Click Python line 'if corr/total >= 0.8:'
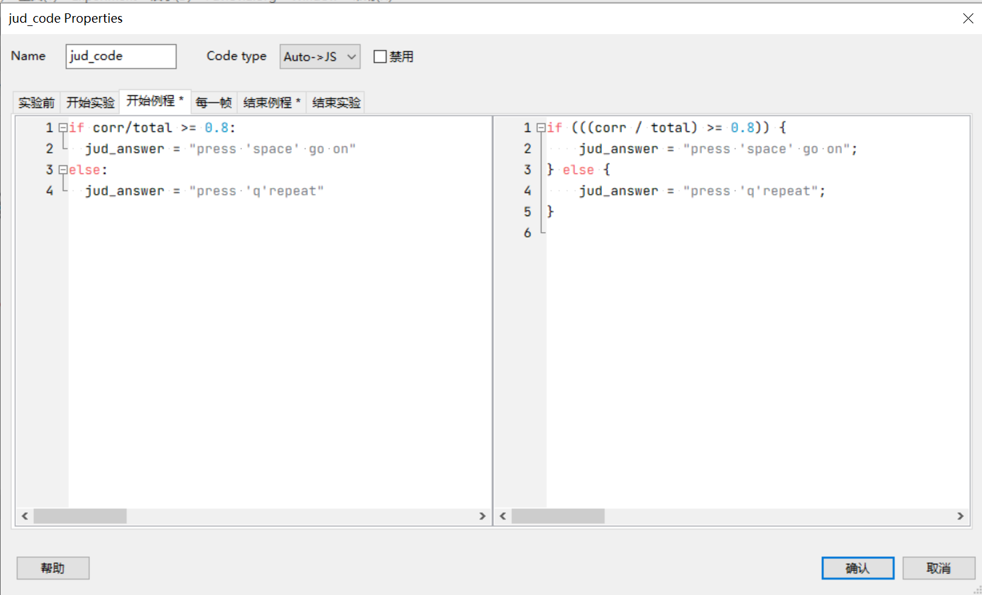This screenshot has width=982, height=595. [152, 127]
